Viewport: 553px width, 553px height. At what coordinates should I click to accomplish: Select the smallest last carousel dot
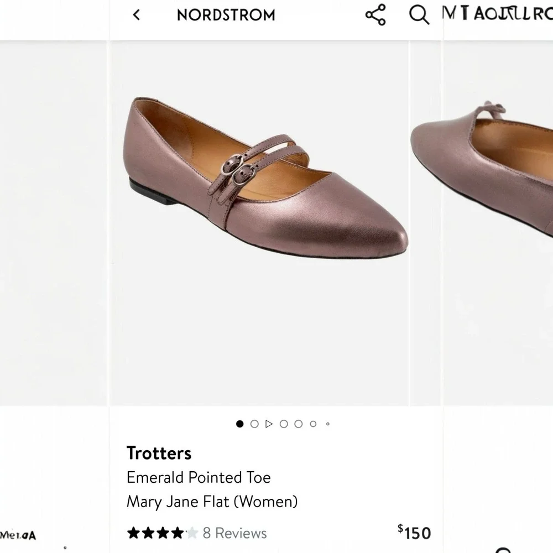tap(327, 424)
